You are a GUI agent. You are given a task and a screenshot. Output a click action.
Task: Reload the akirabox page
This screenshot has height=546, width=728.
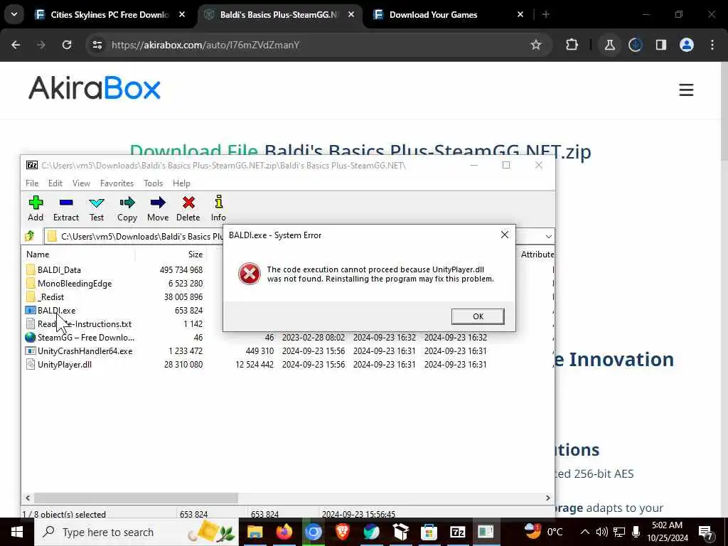point(67,45)
